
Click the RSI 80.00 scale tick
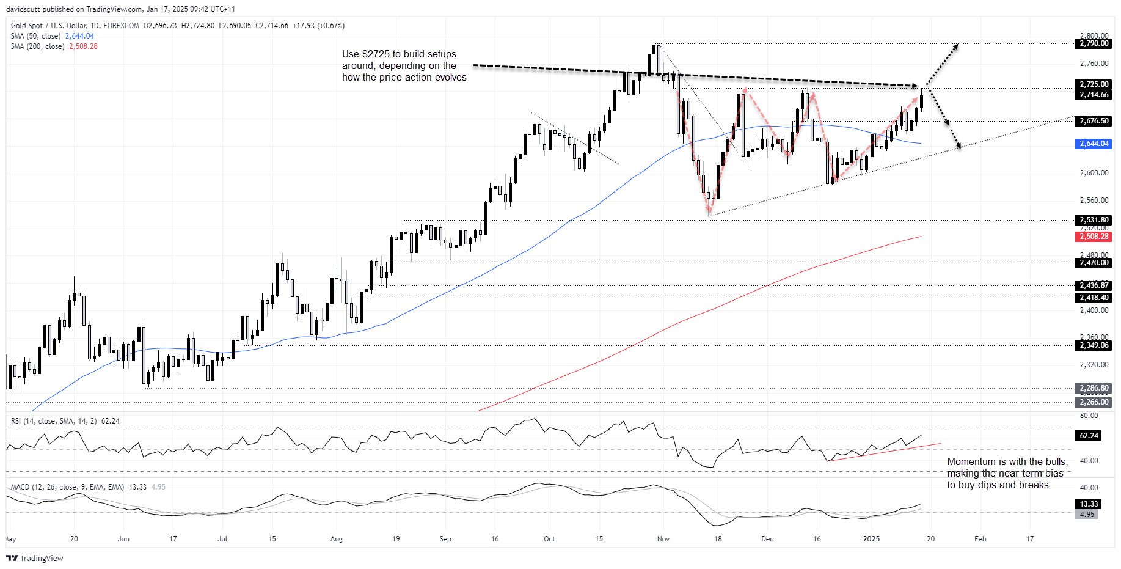coord(1089,416)
